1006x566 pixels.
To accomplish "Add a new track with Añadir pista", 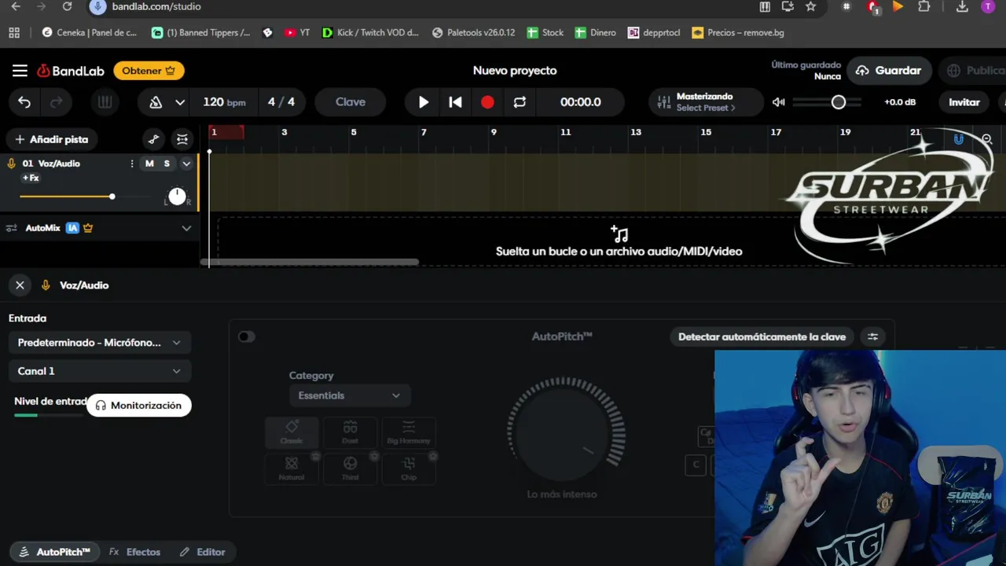I will coord(52,139).
